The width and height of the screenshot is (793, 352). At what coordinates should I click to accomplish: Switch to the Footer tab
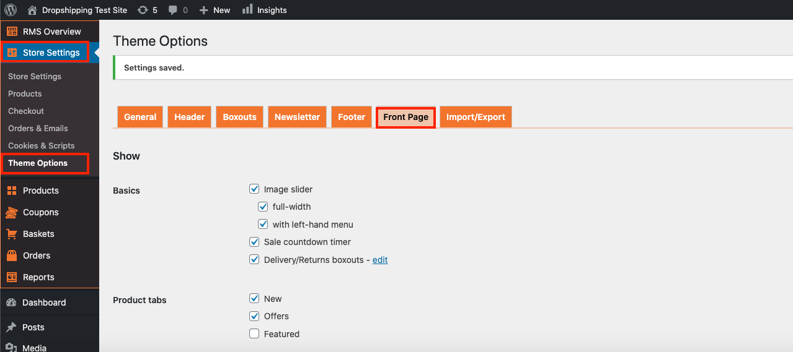click(x=352, y=117)
